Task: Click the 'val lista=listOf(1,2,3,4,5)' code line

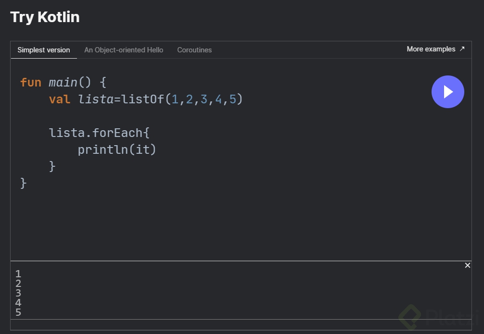Action: 146,99
